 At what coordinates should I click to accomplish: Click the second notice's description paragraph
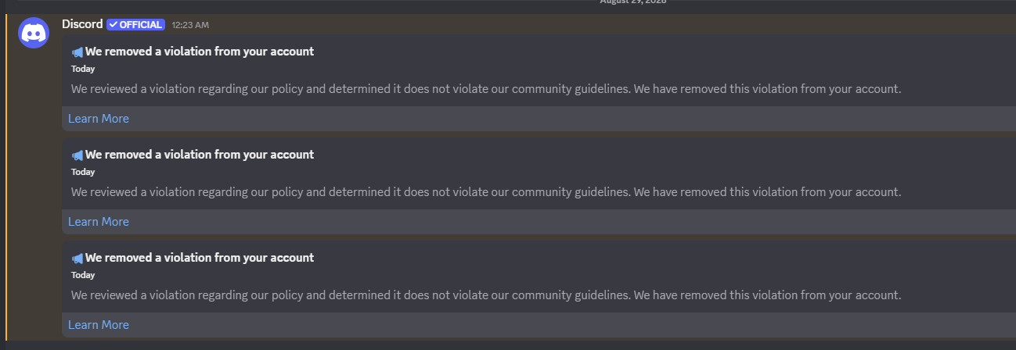click(x=486, y=192)
